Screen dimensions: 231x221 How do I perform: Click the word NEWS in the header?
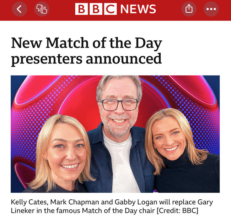tap(138, 9)
